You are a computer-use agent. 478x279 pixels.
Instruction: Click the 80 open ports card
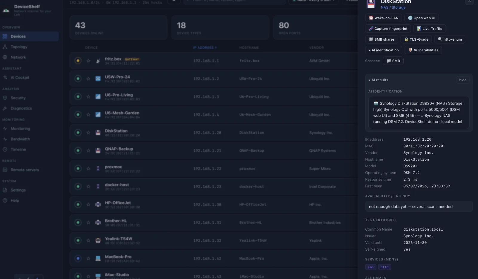[x=315, y=28]
